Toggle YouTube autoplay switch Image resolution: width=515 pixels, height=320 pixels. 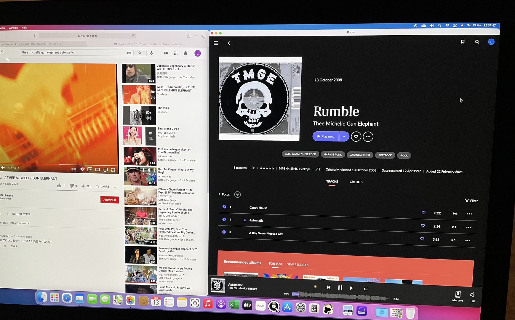[x=73, y=169]
